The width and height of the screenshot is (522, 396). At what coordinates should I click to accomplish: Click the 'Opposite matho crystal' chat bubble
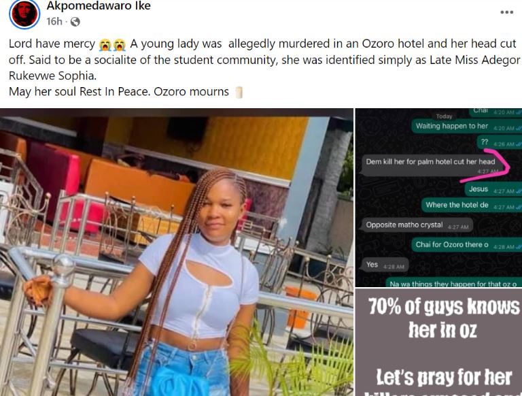pos(417,225)
